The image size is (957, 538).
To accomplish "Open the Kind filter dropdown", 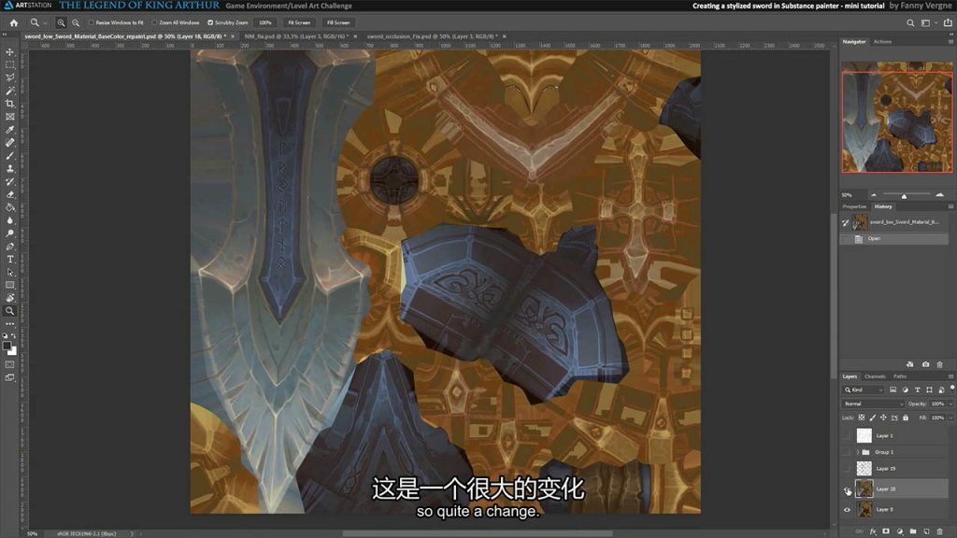I will point(863,389).
